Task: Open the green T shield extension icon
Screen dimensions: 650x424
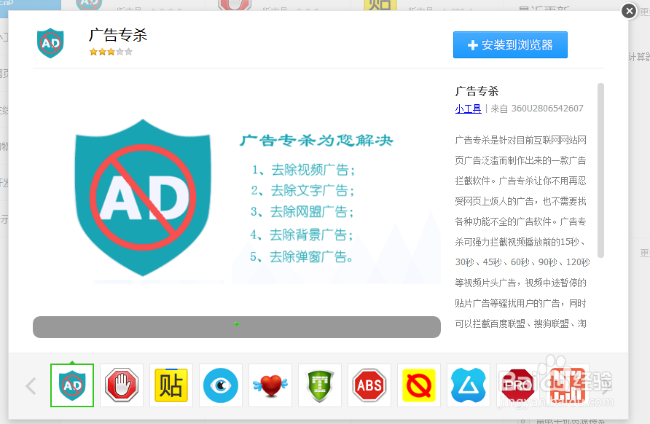Action: click(x=319, y=385)
